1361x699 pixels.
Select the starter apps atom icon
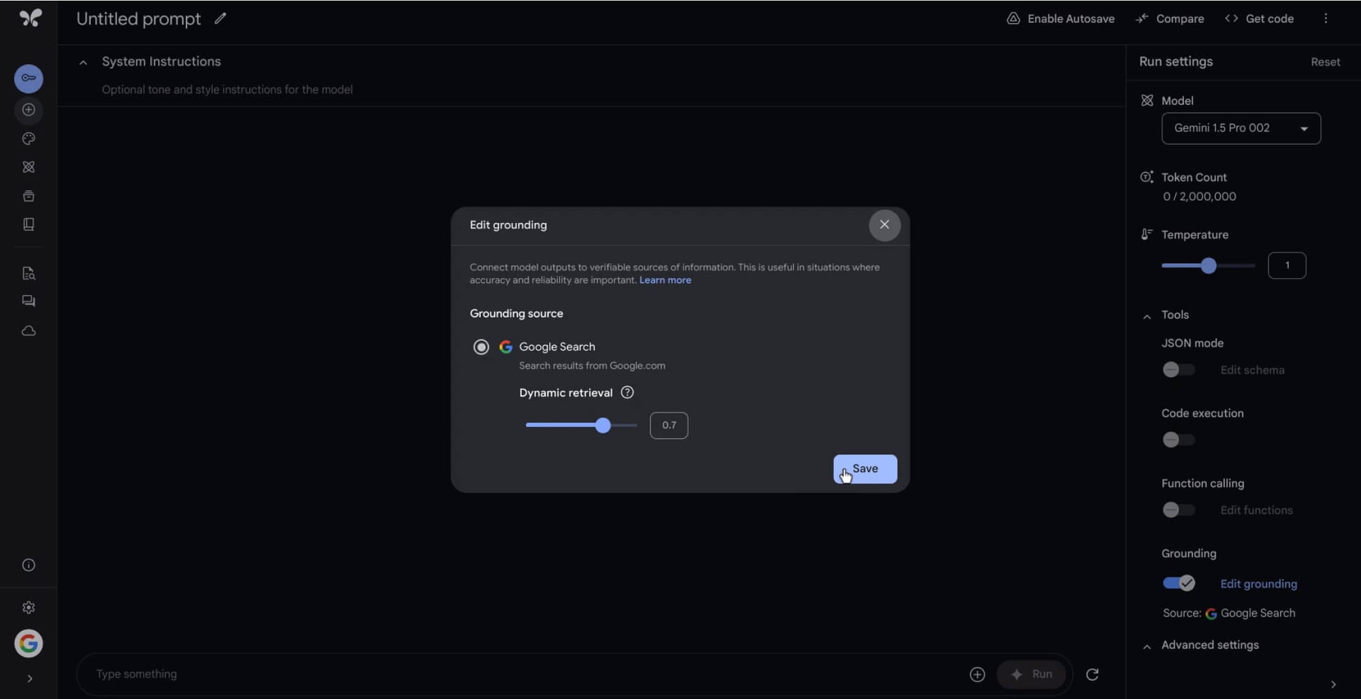(29, 167)
